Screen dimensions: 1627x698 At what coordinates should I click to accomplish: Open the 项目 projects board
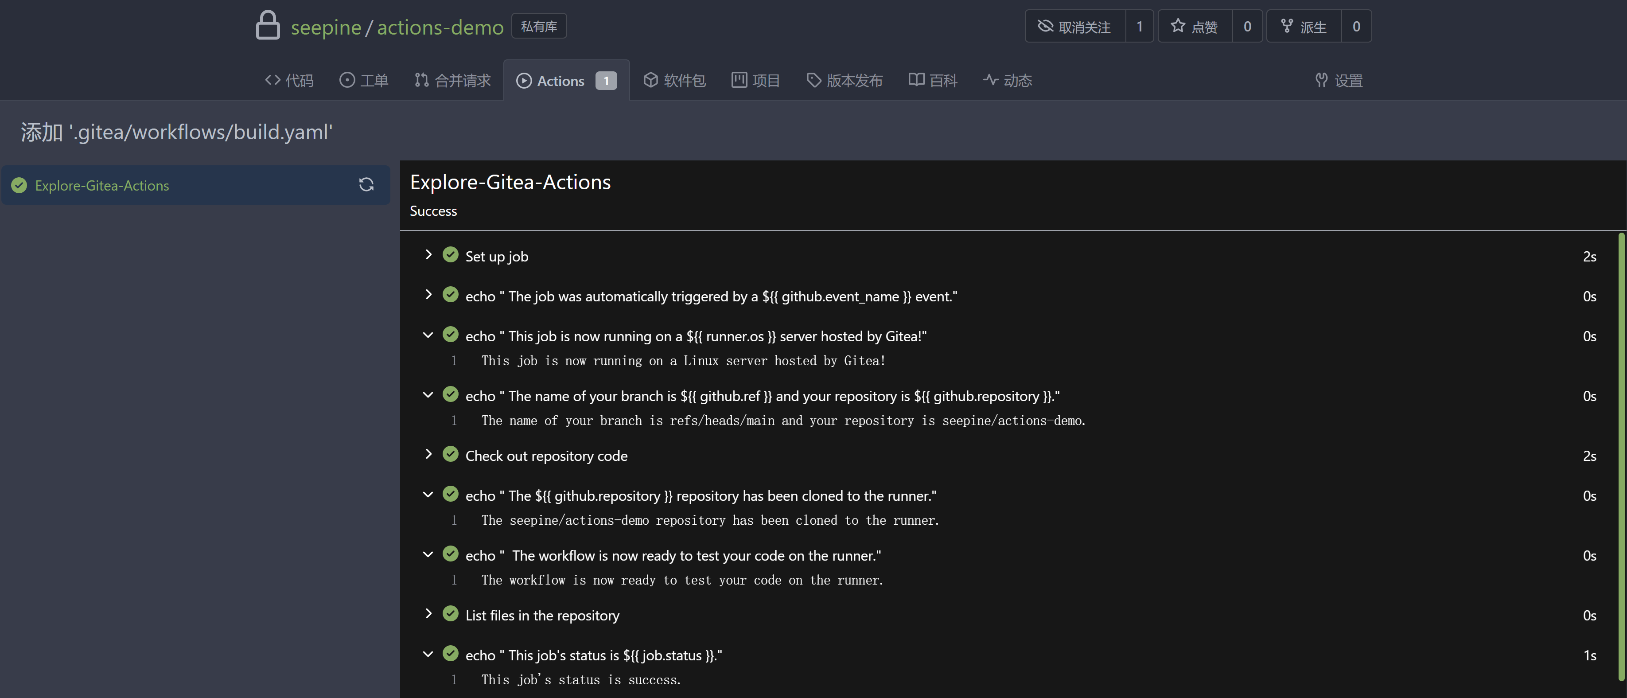(755, 80)
